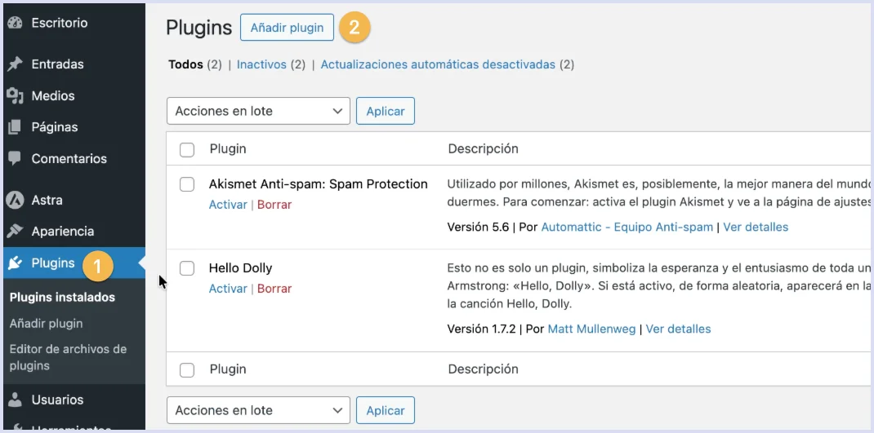Click the Apariencia paintbrush icon
Screen dimensions: 874x433
pyautogui.click(x=15, y=231)
